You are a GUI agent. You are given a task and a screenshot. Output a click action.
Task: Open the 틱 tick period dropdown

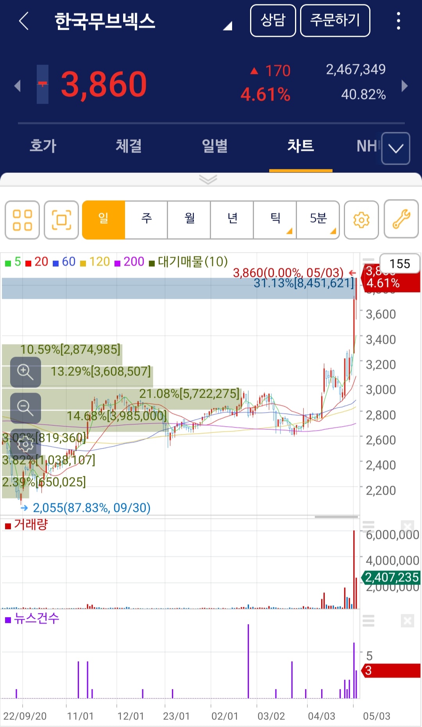point(275,220)
